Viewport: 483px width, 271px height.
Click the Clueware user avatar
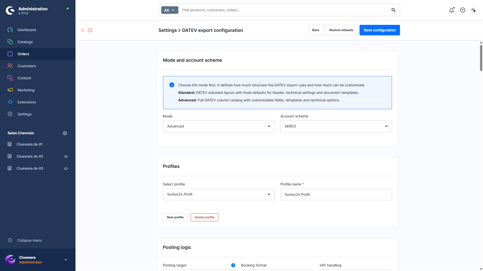[10, 260]
